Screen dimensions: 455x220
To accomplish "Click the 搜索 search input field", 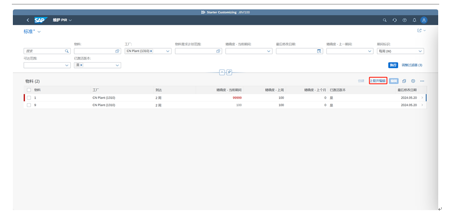I will [45, 51].
